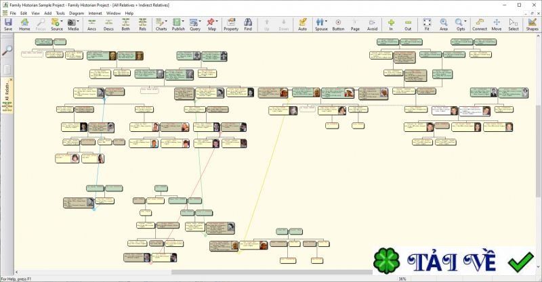
Task: Click the 'For Help, press F1' status text
Action: tap(16, 279)
